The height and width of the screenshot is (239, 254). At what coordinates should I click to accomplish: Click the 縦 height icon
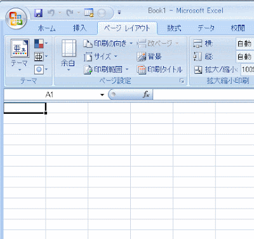click(197, 57)
